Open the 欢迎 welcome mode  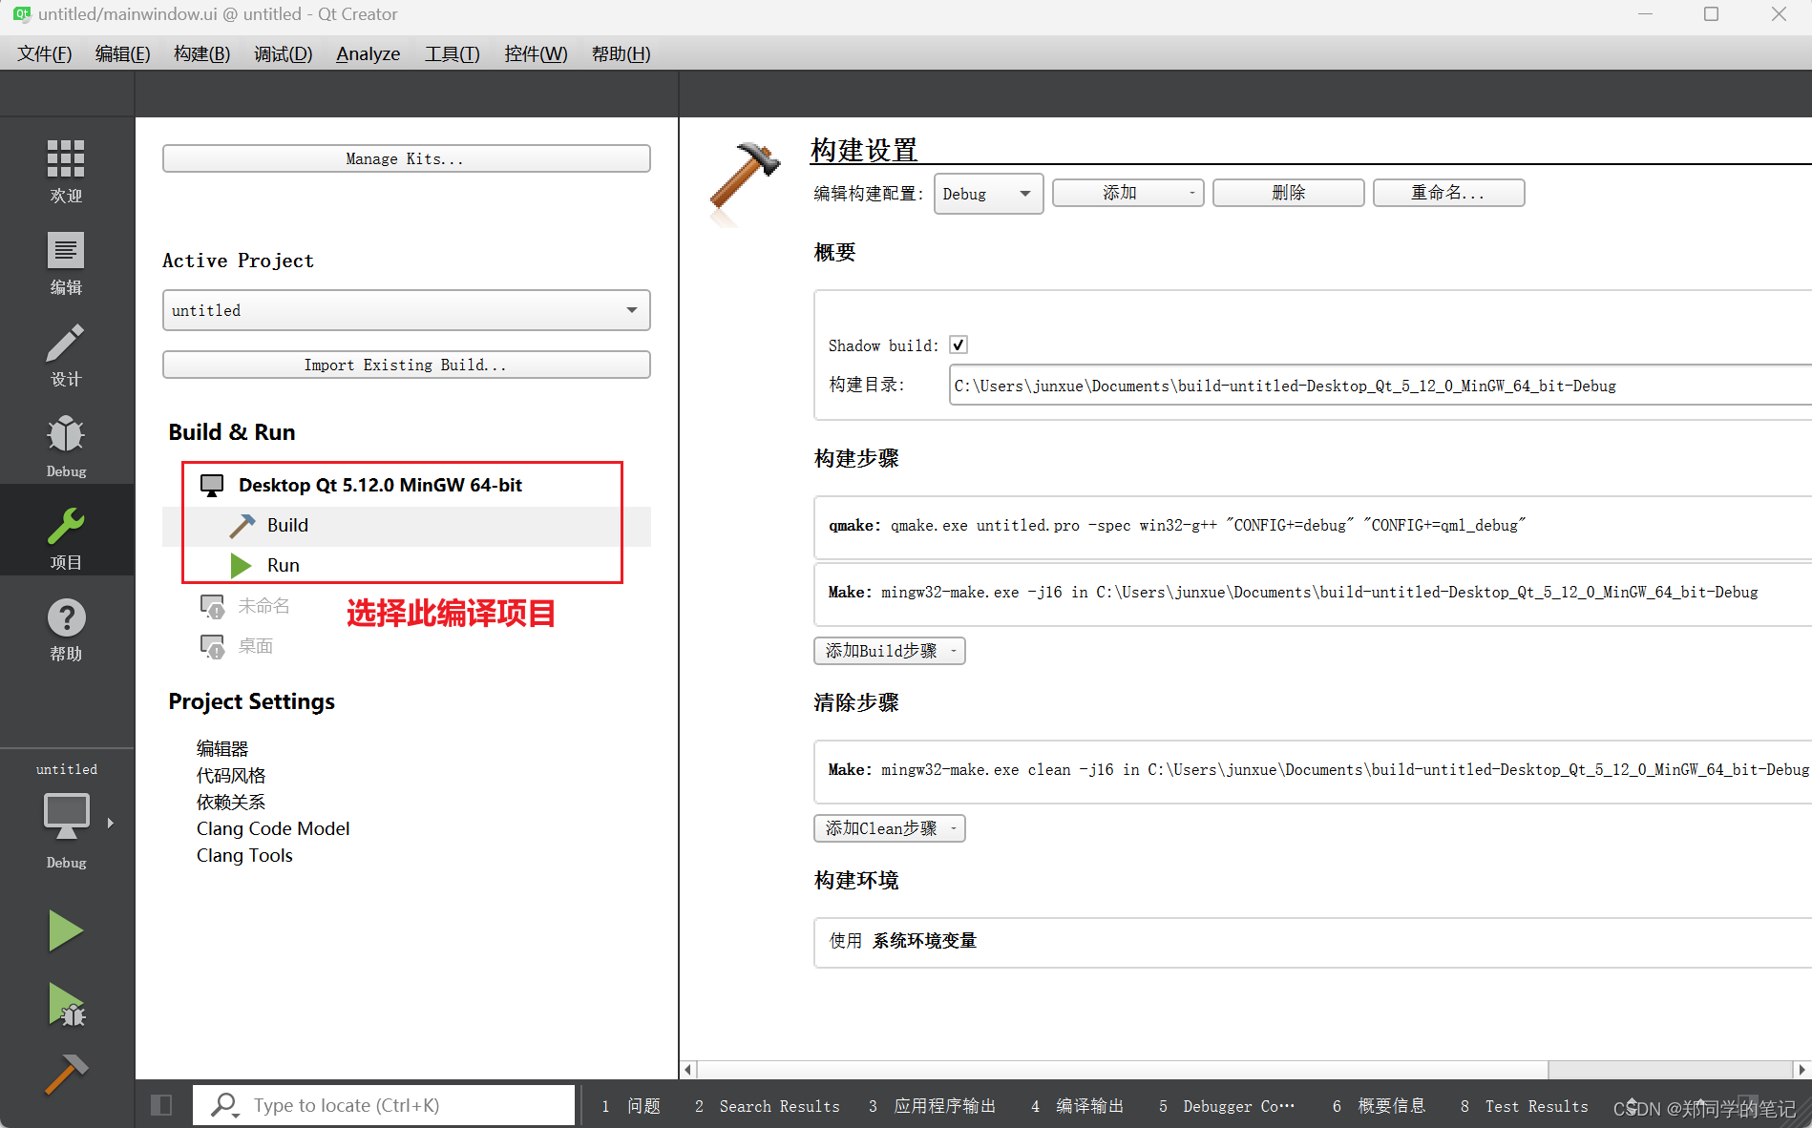66,171
